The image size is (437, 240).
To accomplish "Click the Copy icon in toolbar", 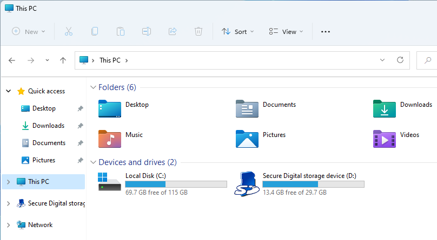I will 95,31.
